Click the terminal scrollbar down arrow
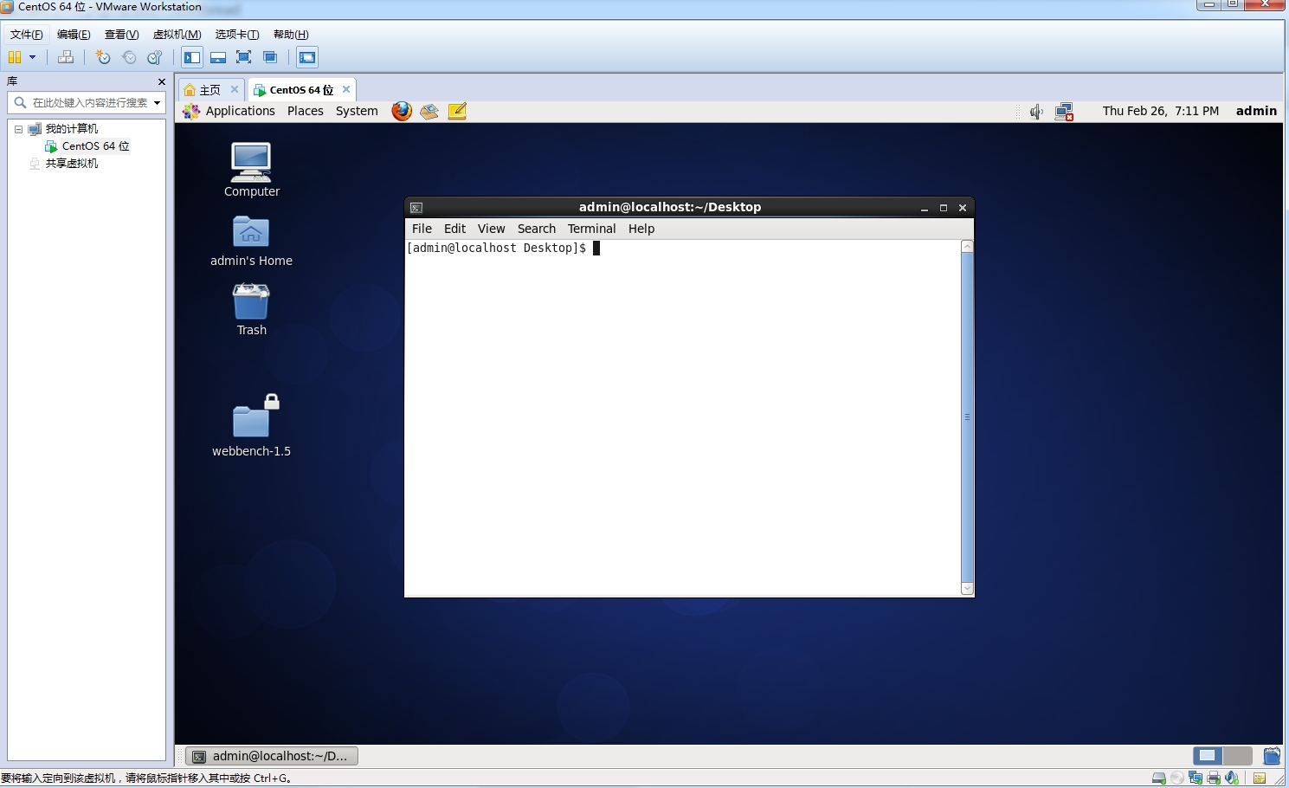Viewport: 1289px width, 788px height. pos(967,589)
